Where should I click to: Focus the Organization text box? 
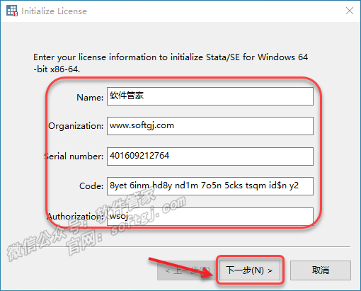point(210,126)
